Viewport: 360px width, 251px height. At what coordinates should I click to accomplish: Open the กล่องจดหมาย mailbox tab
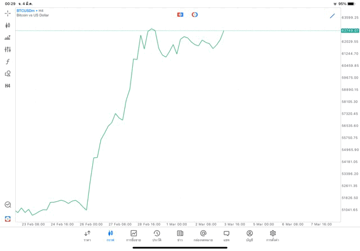[203, 236]
